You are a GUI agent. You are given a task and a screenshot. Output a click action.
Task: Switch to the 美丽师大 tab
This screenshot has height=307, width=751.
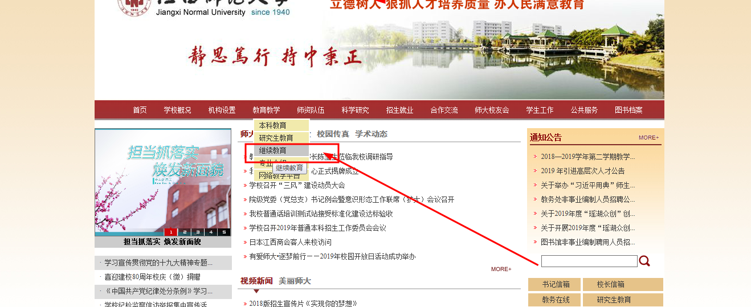pos(295,281)
